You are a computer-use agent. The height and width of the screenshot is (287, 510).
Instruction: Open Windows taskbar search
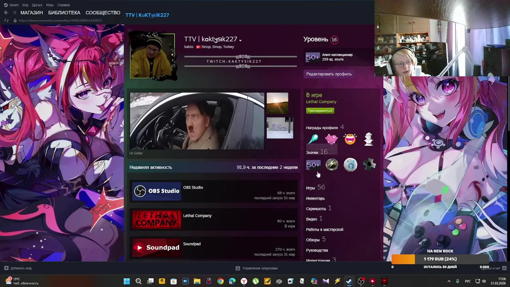(x=139, y=281)
